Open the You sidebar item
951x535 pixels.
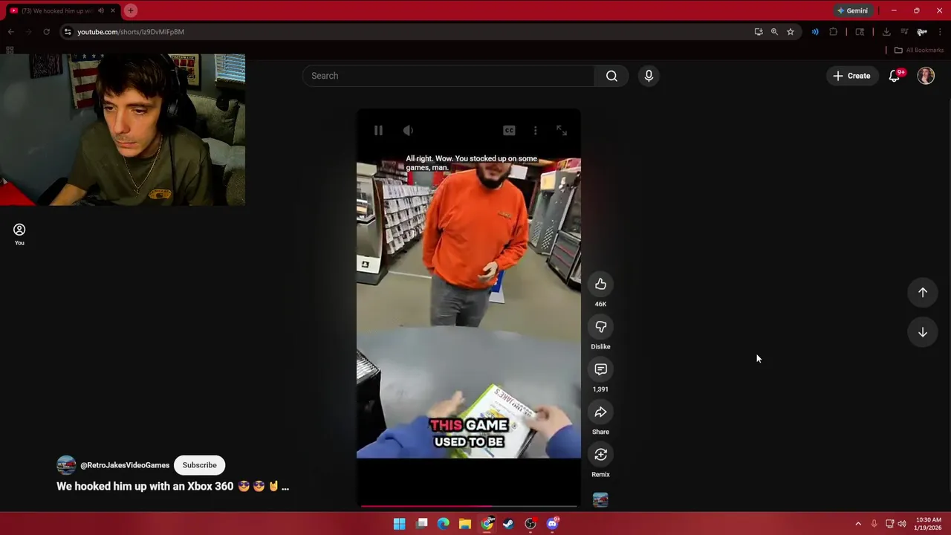tap(19, 234)
